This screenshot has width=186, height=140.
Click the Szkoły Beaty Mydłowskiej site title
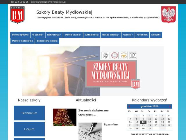[64, 12]
